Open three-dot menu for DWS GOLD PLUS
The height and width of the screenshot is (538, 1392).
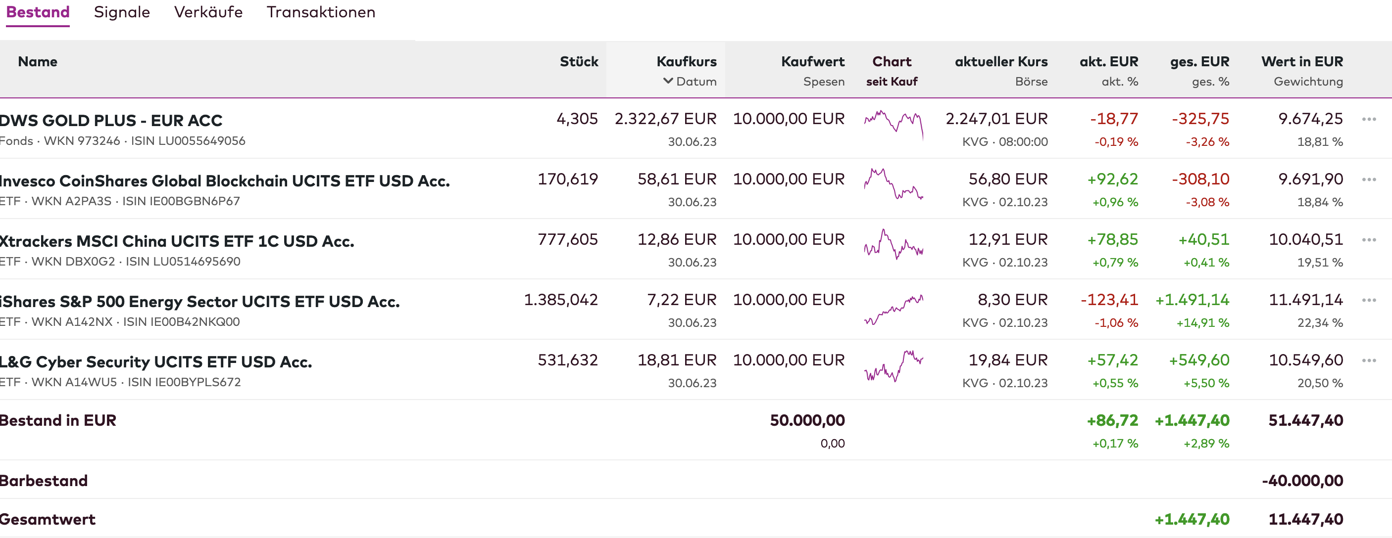pos(1368,119)
